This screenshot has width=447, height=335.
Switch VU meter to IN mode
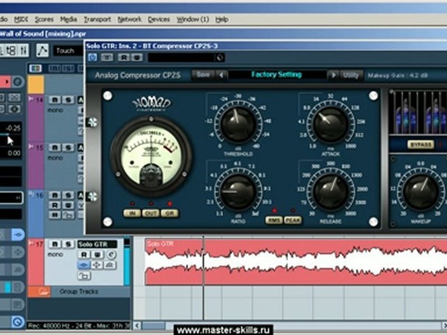point(132,214)
